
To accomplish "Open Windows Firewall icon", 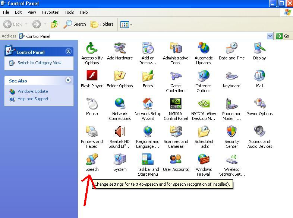I will coord(204,159).
